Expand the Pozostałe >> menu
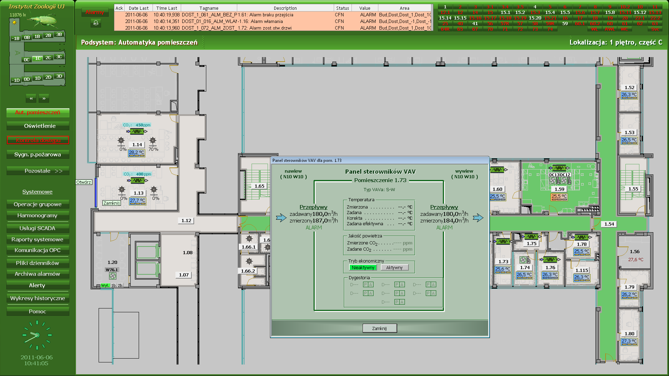 click(x=38, y=171)
